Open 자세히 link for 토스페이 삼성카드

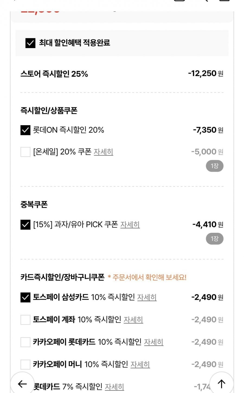147,297
